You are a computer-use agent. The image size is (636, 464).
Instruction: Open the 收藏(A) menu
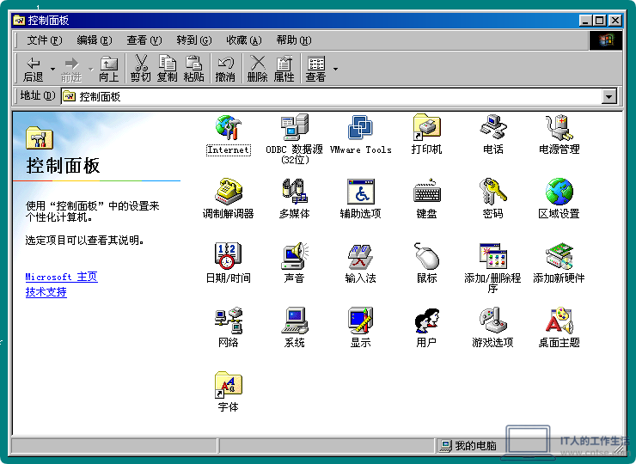point(244,40)
